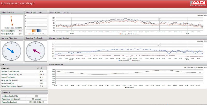207x105 pixels.
Task: Click the Min/Max latest data text in Water Level chart
Action: coord(195,68)
